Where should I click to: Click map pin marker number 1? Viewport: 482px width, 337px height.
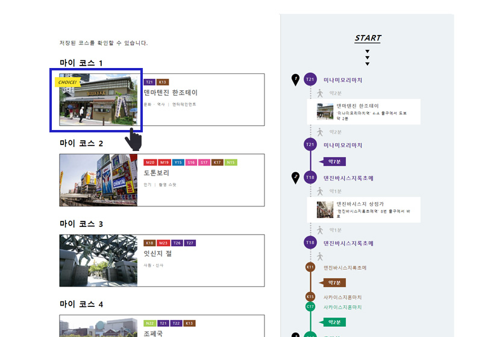click(295, 80)
